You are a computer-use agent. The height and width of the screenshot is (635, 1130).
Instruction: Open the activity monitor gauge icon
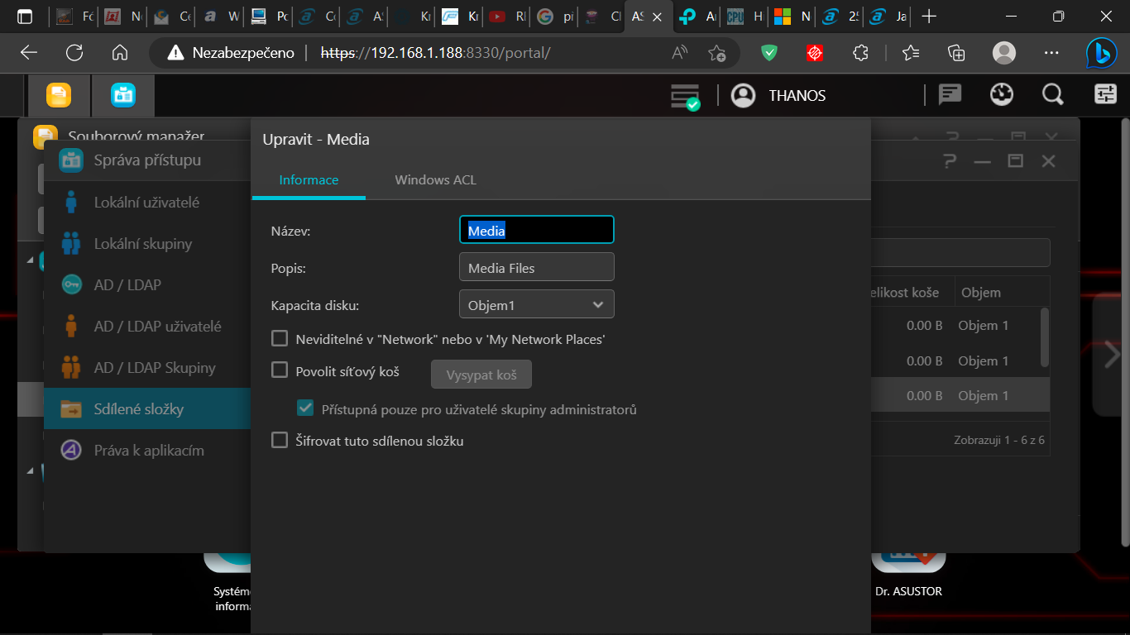click(x=1002, y=95)
